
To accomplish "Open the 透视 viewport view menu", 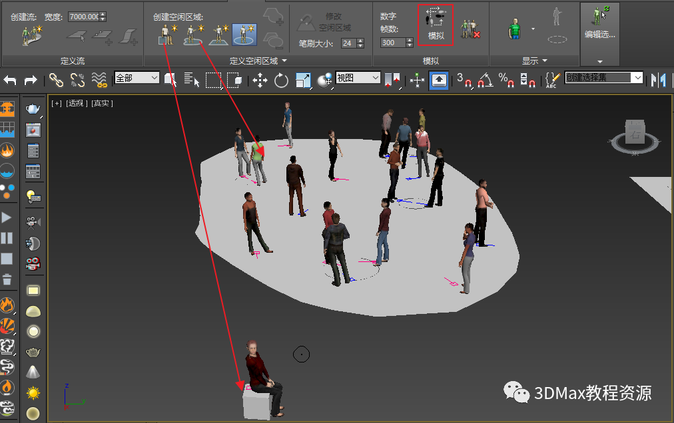I will pyautogui.click(x=75, y=103).
